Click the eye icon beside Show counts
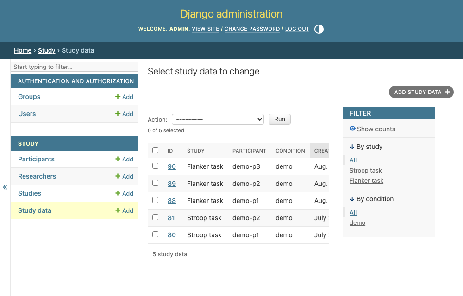 point(352,129)
